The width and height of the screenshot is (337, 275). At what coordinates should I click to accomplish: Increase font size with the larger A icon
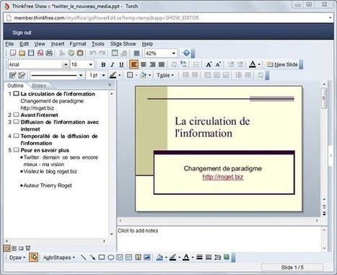209,64
